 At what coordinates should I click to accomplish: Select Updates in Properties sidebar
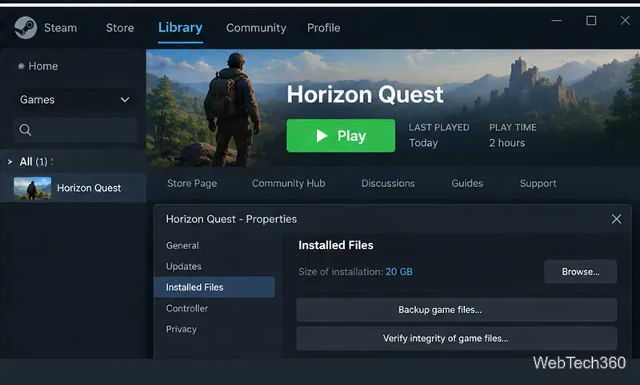(x=184, y=267)
